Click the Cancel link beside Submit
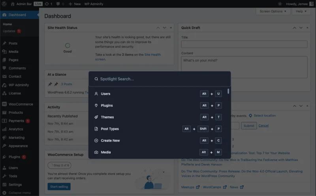Viewport: 316px width, 196px height. 263,125
